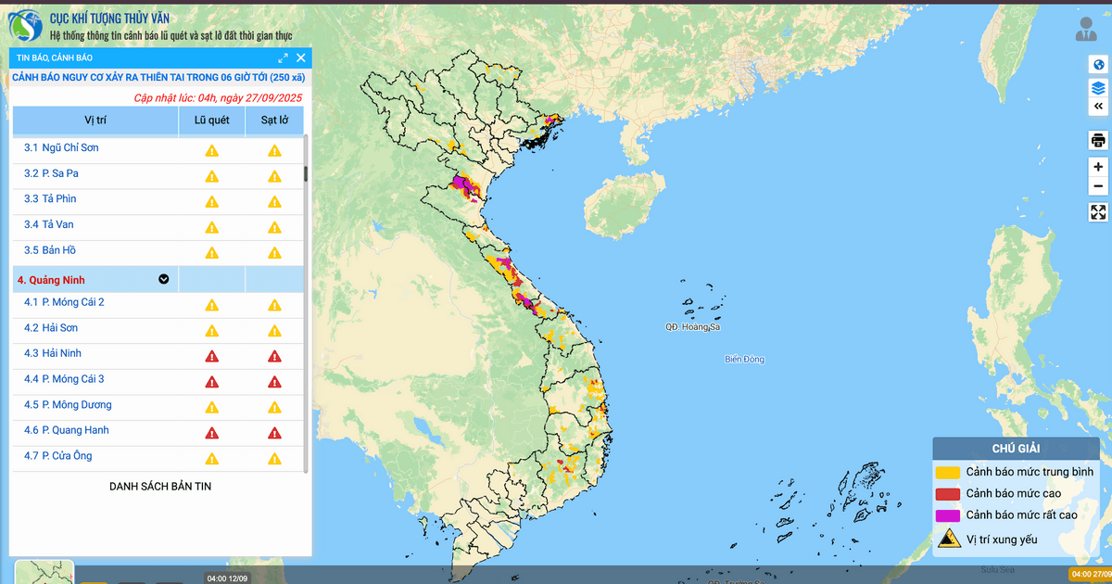Expand the Tin báo, cảnh báo panel
Viewport: 1112px width, 584px height.
283,57
